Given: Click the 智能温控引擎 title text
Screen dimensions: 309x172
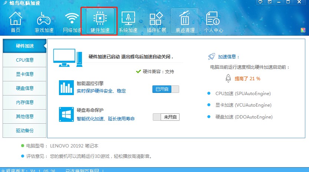Looking at the screenshot, I should pos(90,84).
